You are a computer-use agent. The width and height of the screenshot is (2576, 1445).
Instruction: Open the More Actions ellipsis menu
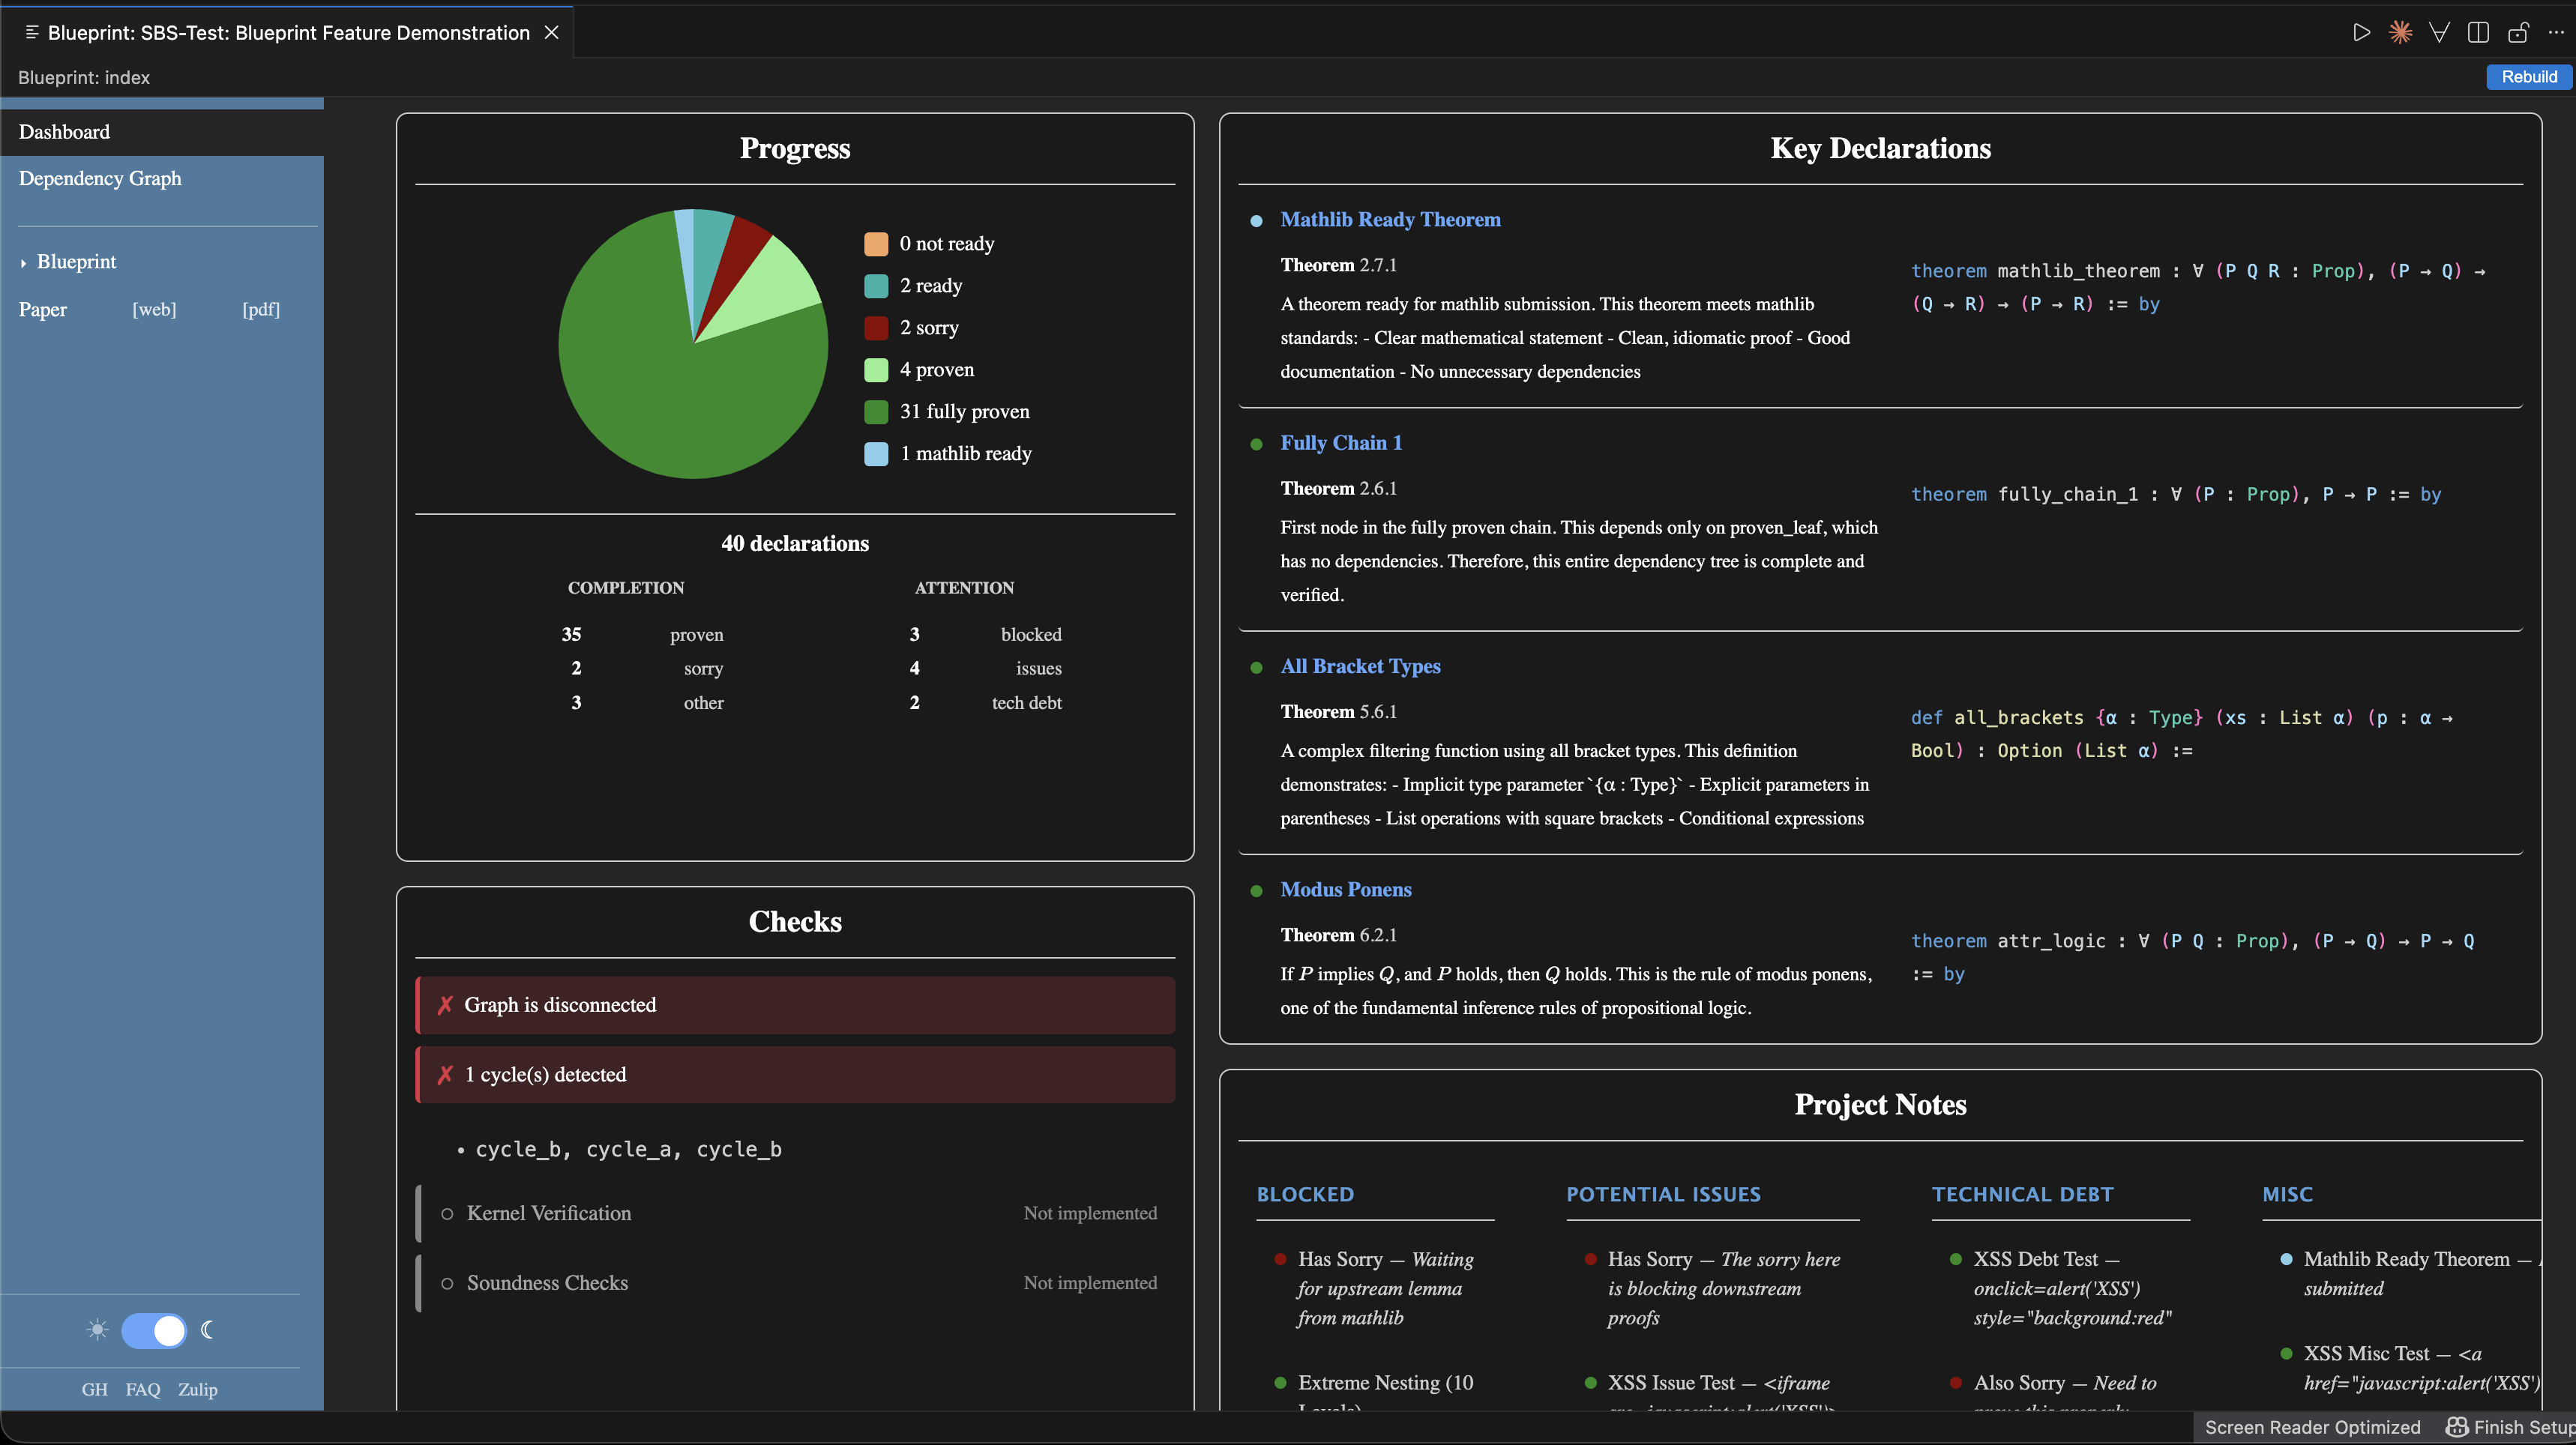pyautogui.click(x=2556, y=33)
